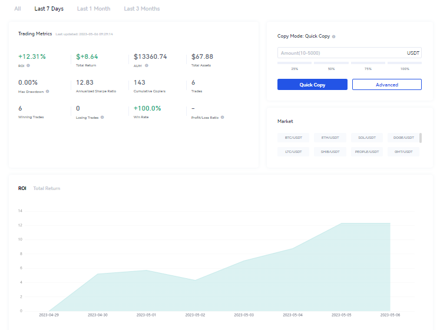Set the amount slider to 75%
The width and height of the screenshot is (440, 330).
click(368, 63)
